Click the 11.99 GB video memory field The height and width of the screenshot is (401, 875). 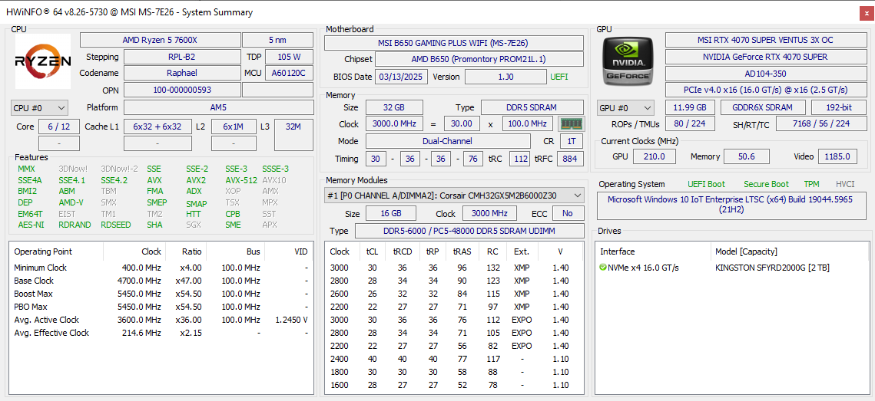coord(690,107)
